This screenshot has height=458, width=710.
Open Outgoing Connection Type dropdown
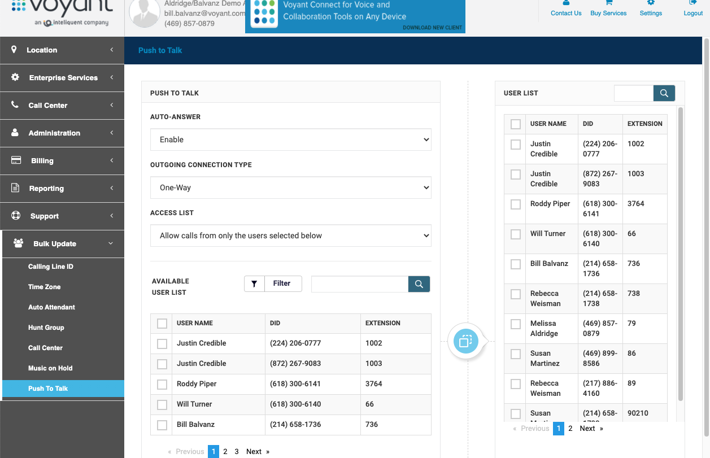click(290, 187)
